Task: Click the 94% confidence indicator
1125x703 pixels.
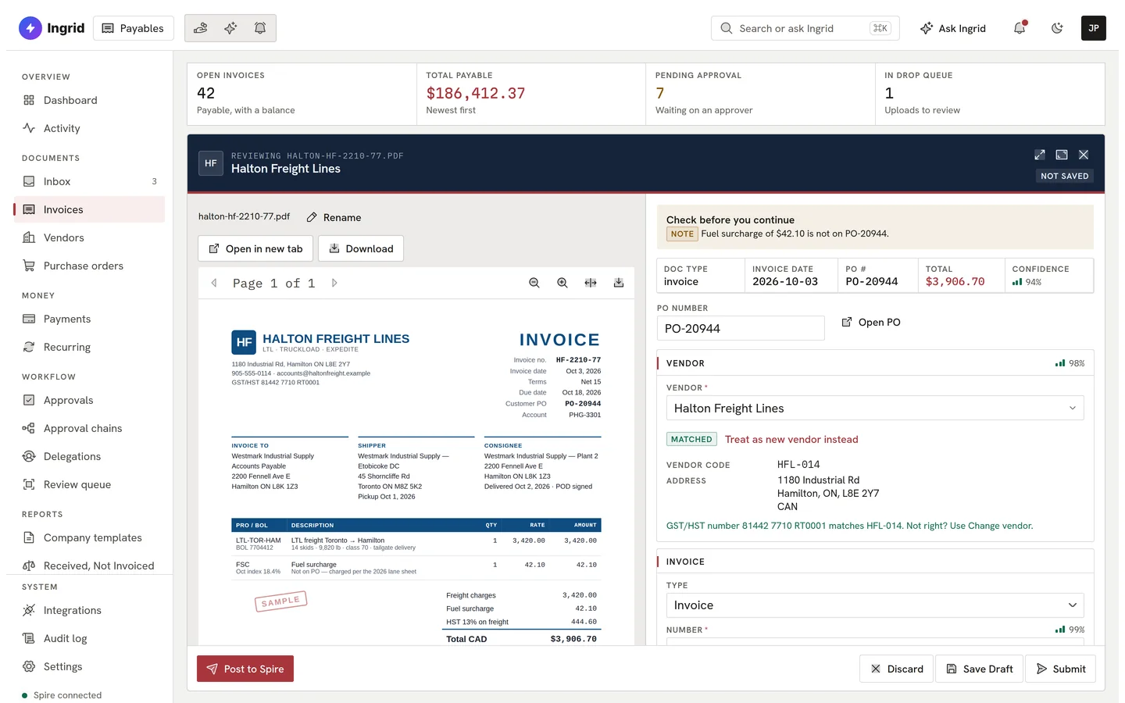Action: [x=1027, y=282]
